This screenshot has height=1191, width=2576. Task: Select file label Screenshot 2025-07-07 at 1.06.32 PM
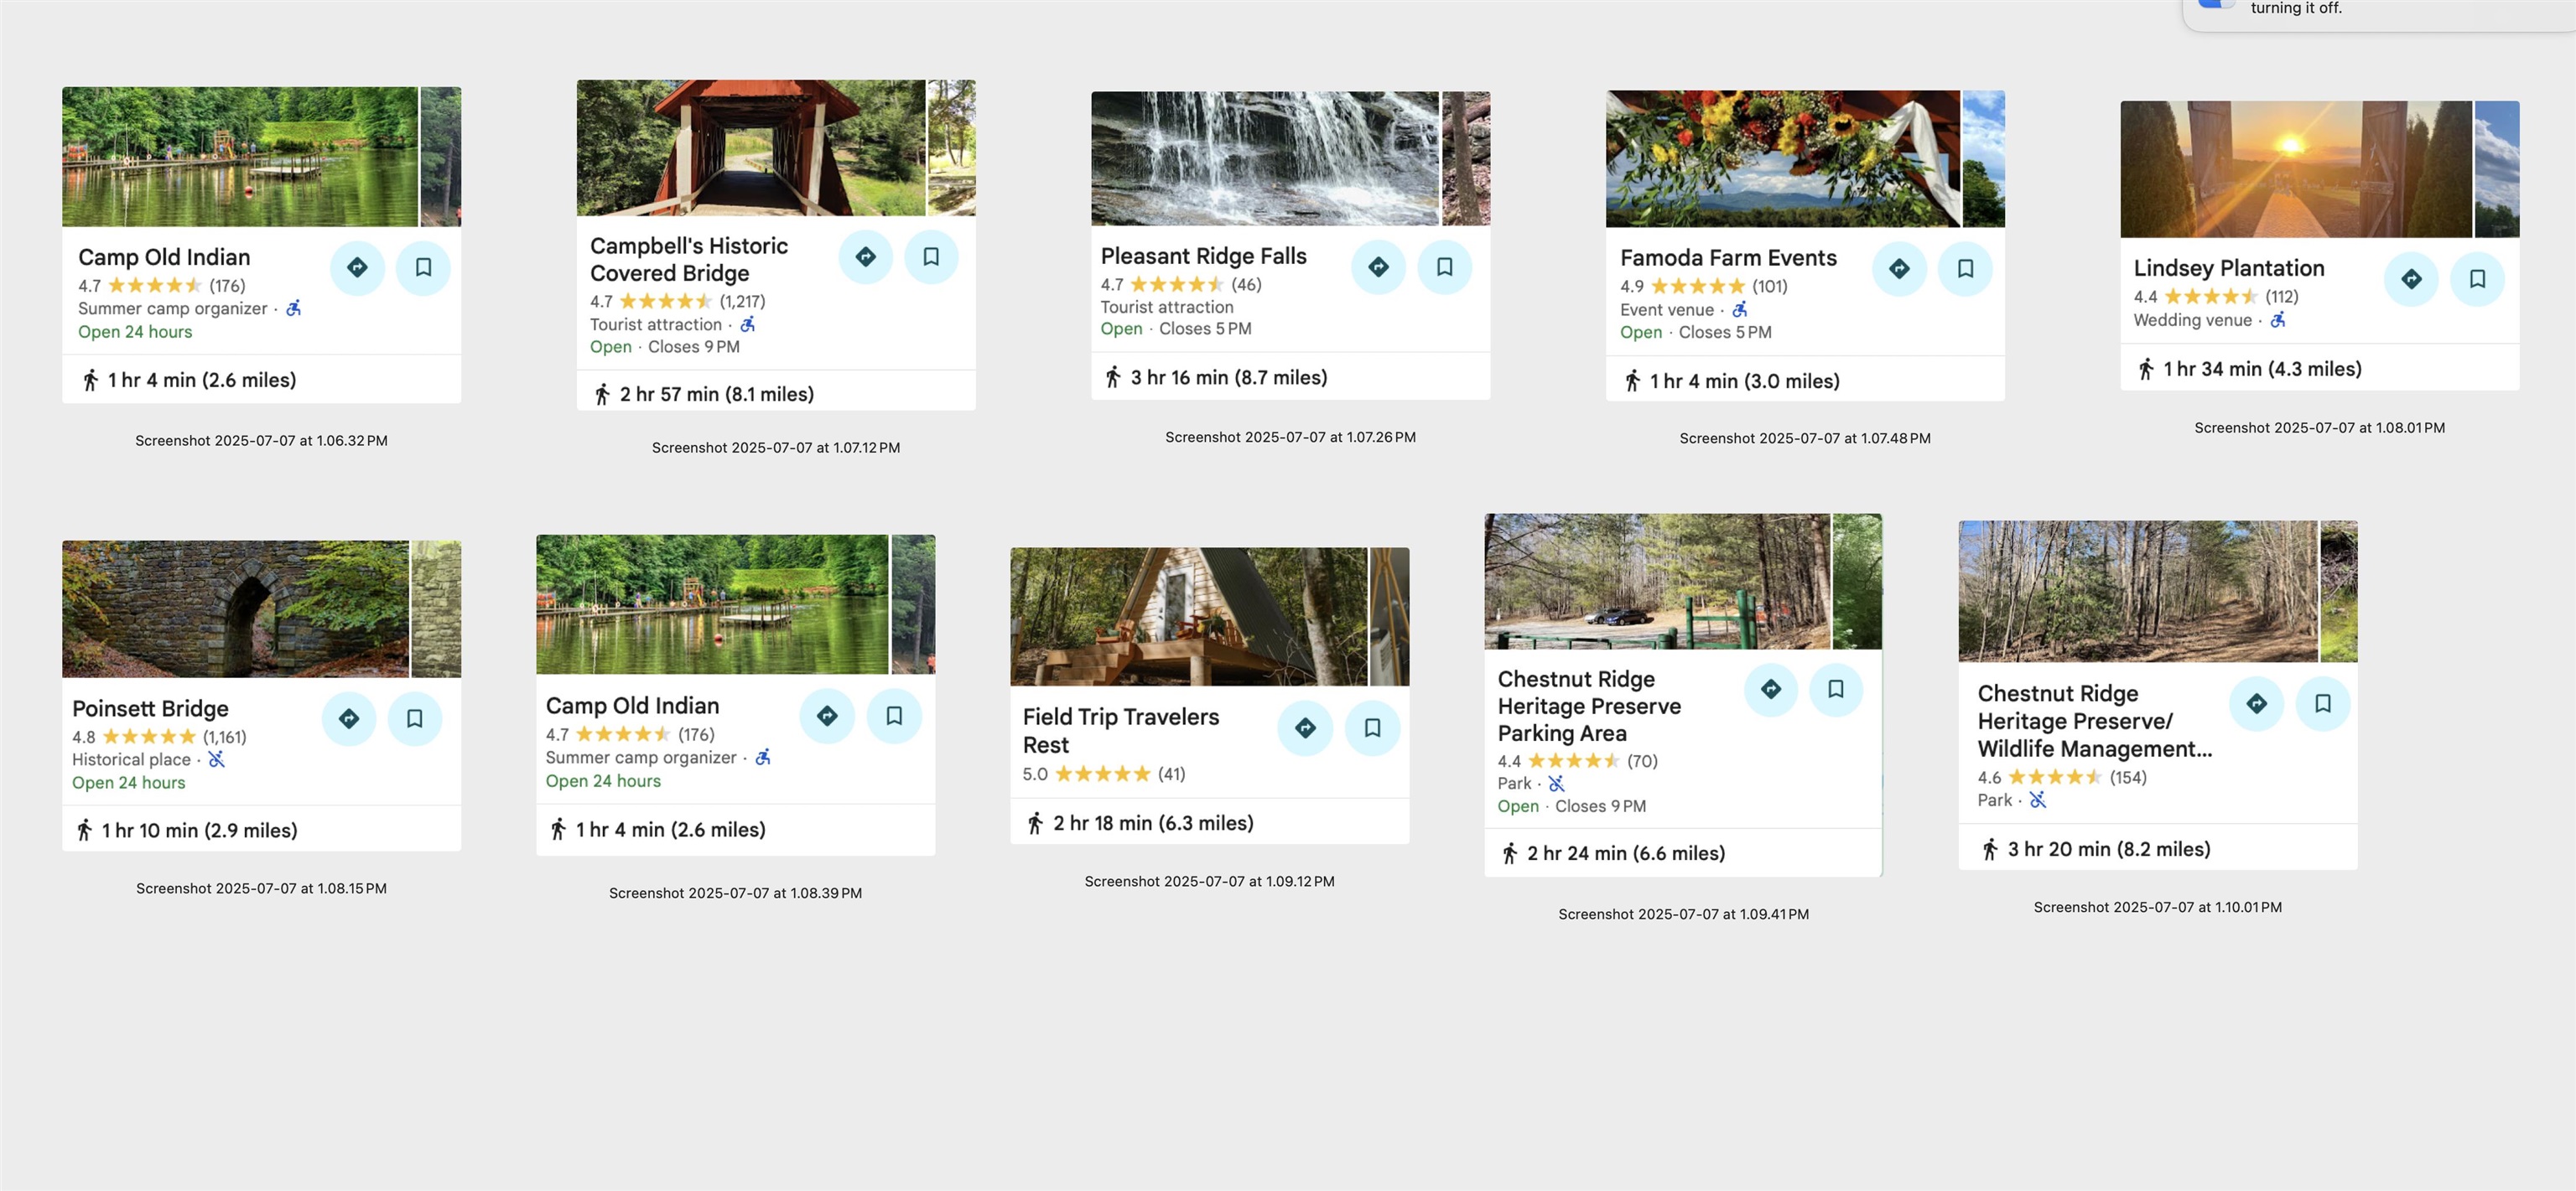[261, 441]
